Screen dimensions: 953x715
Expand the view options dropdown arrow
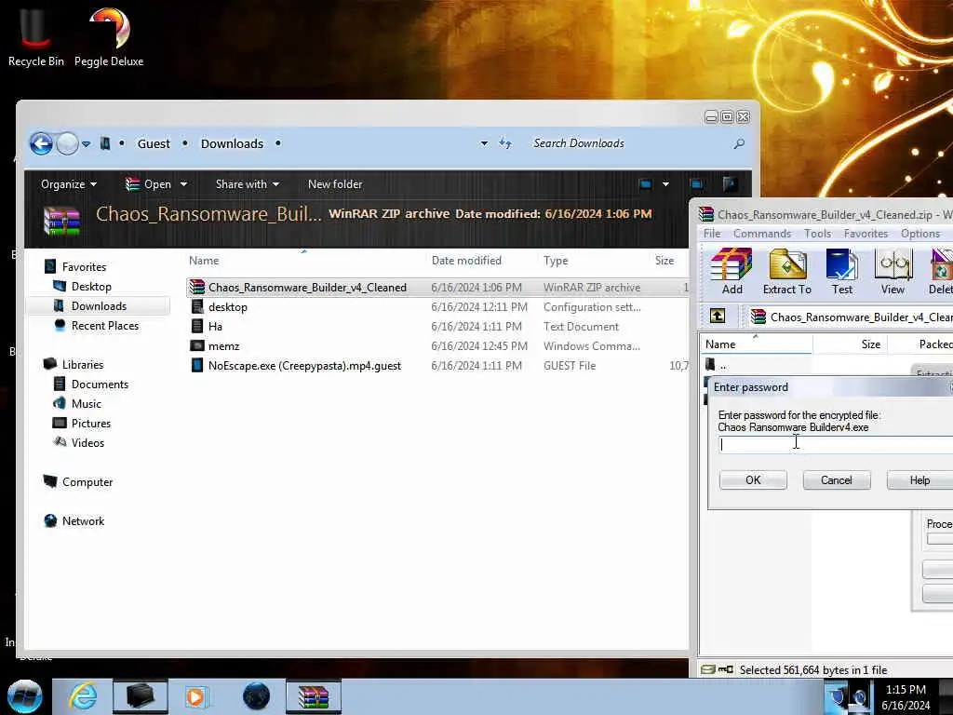(x=665, y=184)
